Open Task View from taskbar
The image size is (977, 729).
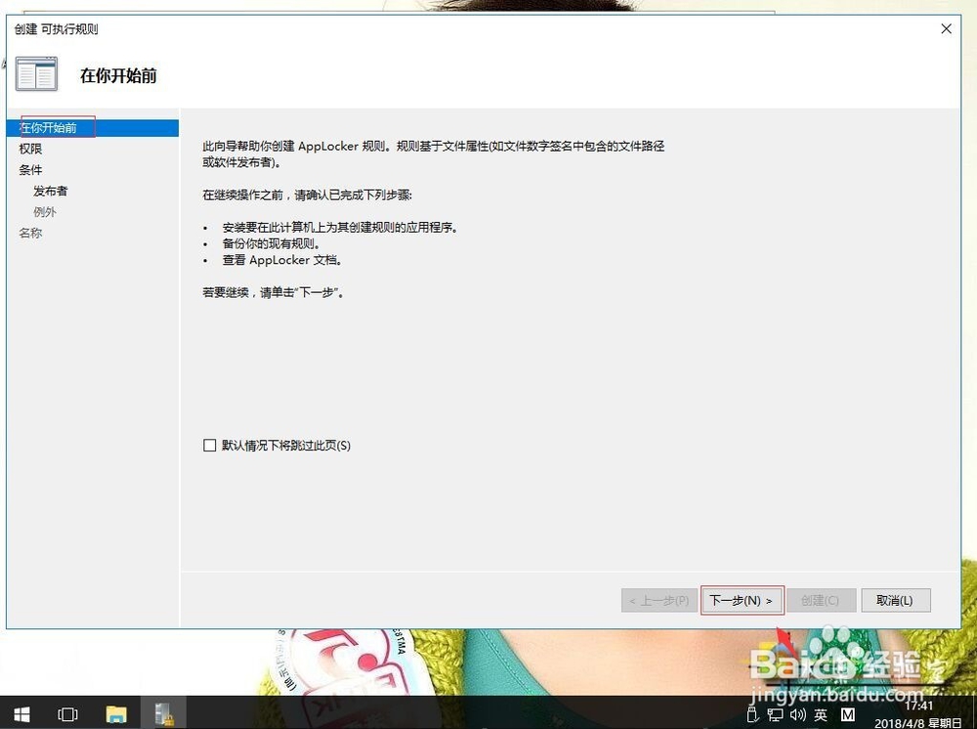click(66, 713)
